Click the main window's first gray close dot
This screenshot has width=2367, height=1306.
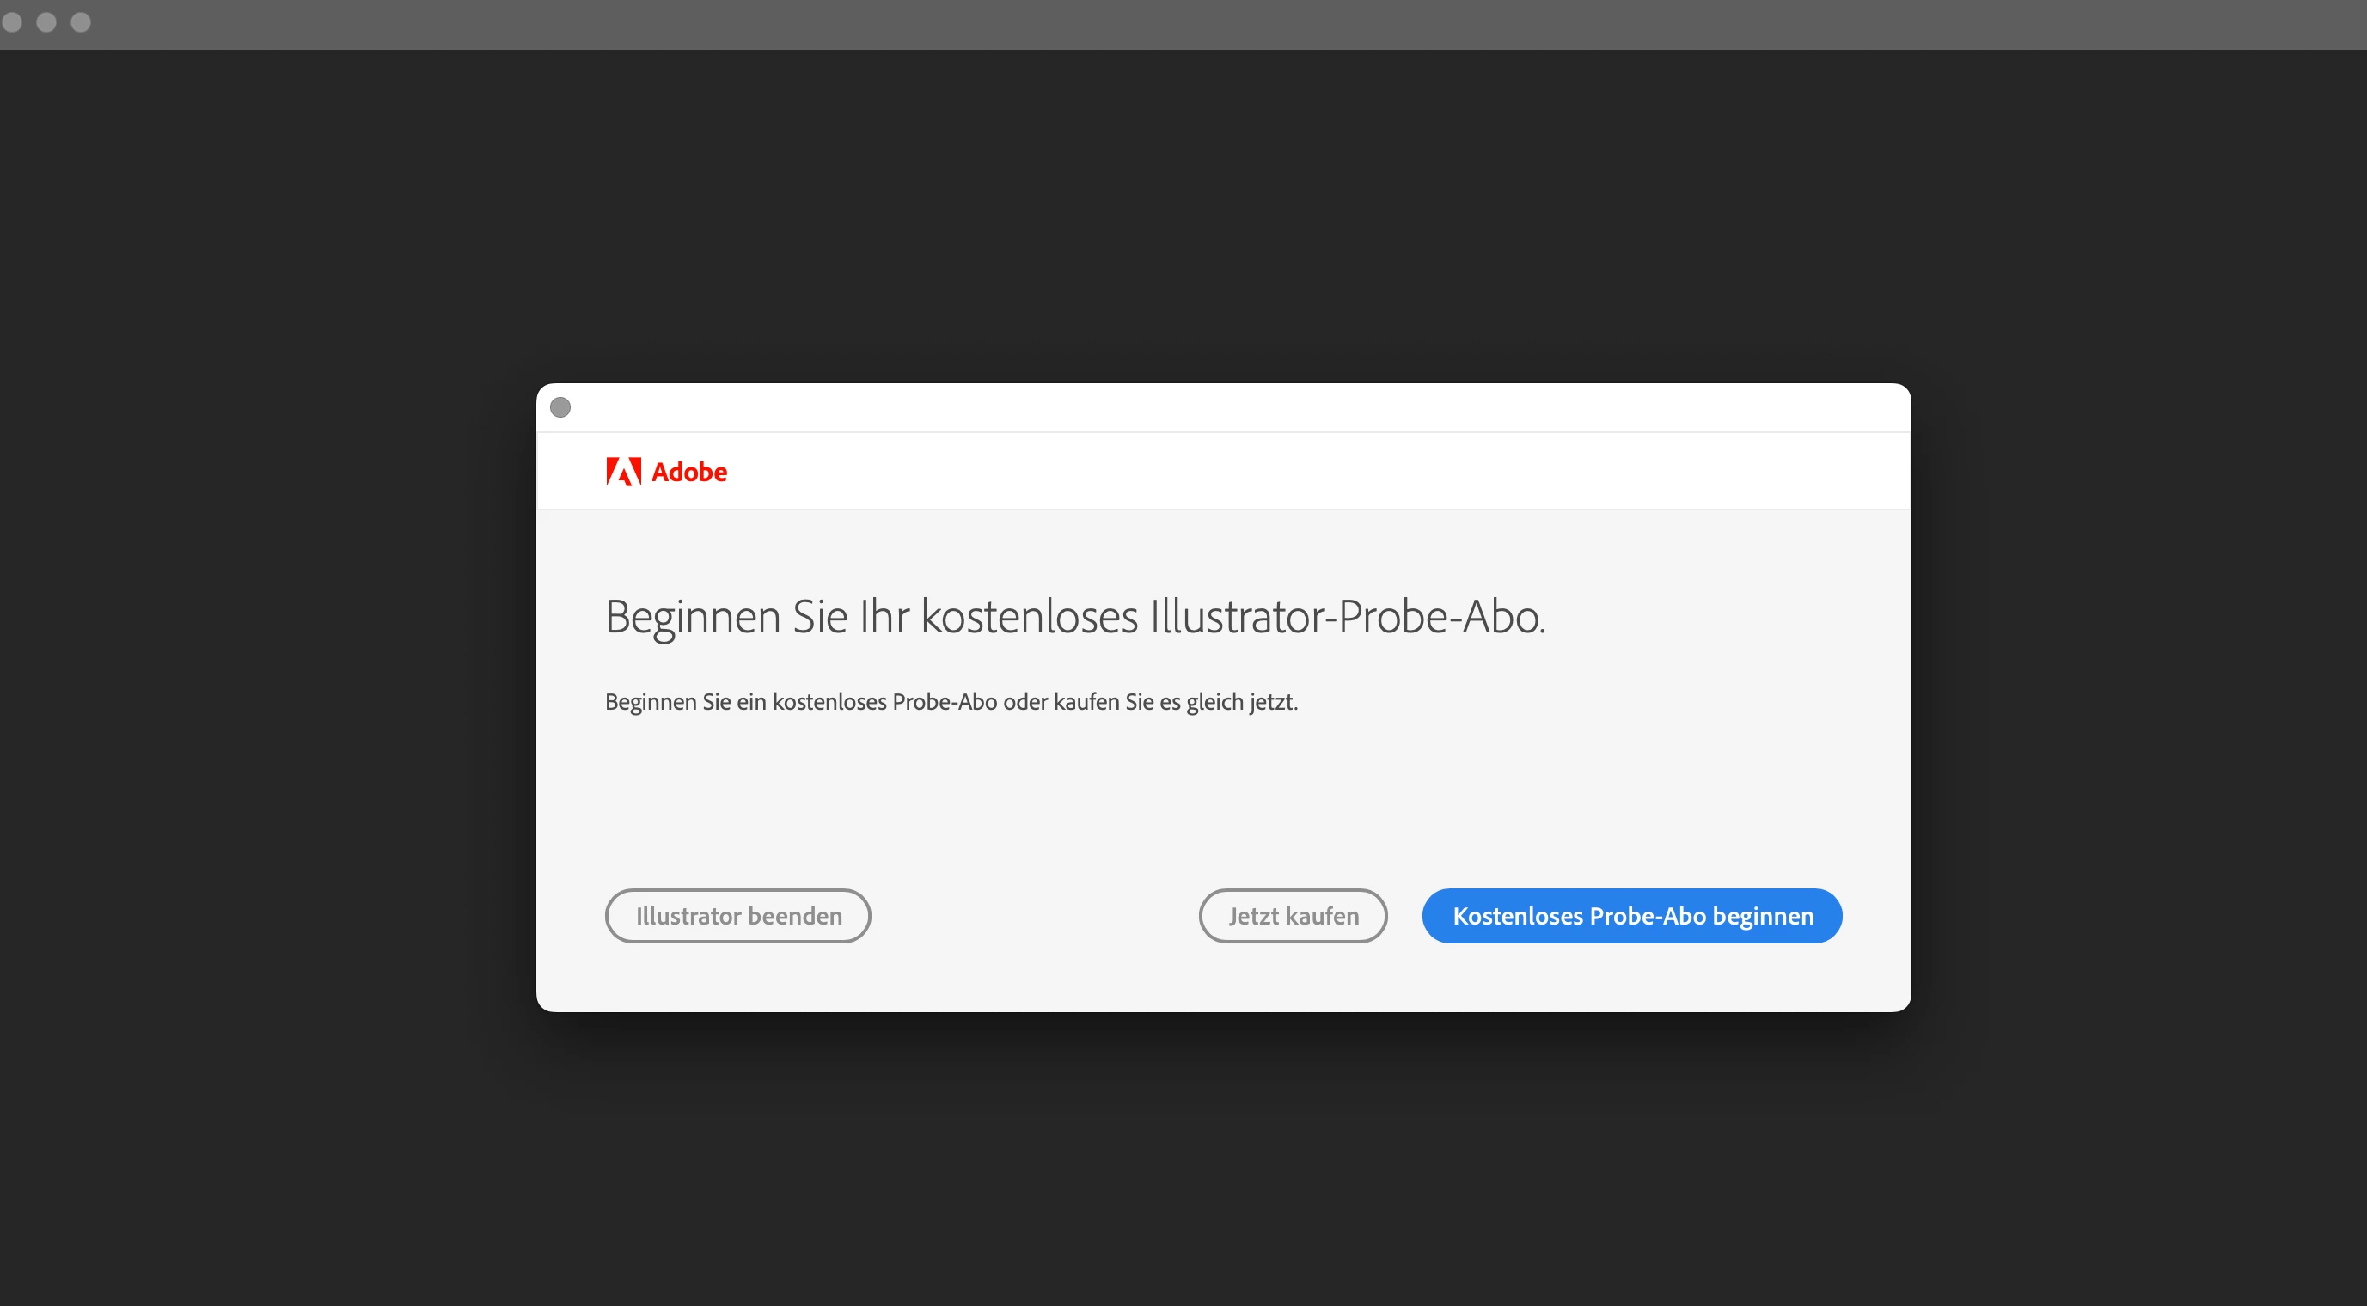[x=12, y=22]
